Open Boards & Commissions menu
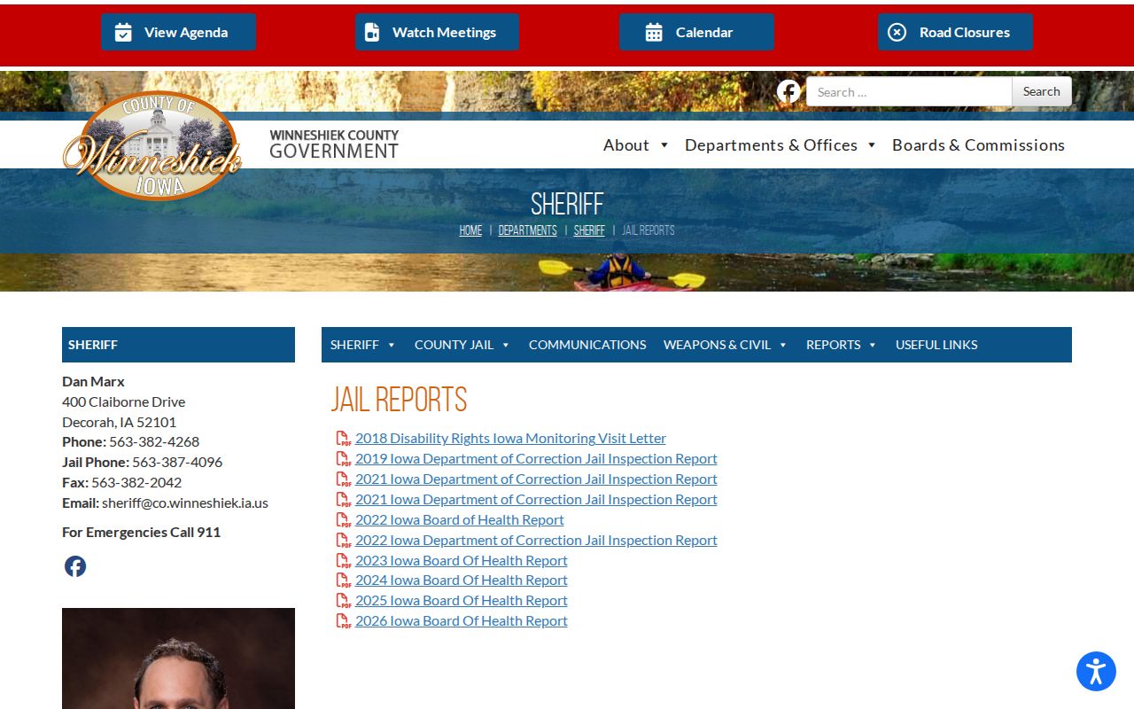The width and height of the screenshot is (1134, 709). tap(978, 144)
